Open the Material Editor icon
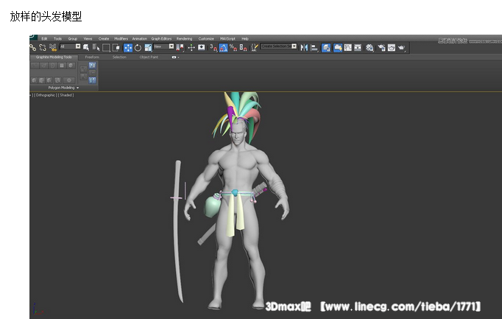The height and width of the screenshot is (319, 502). [370, 47]
